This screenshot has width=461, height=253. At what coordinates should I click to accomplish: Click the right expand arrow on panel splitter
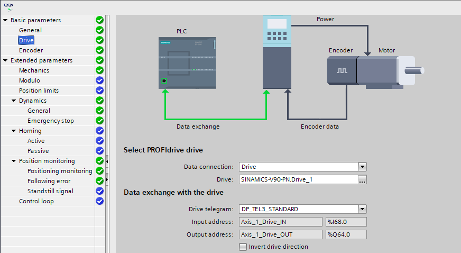click(107, 179)
